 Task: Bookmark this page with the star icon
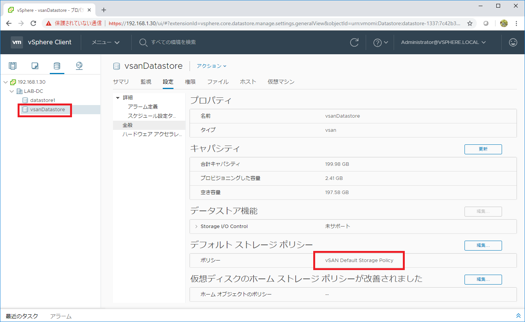[x=469, y=23]
